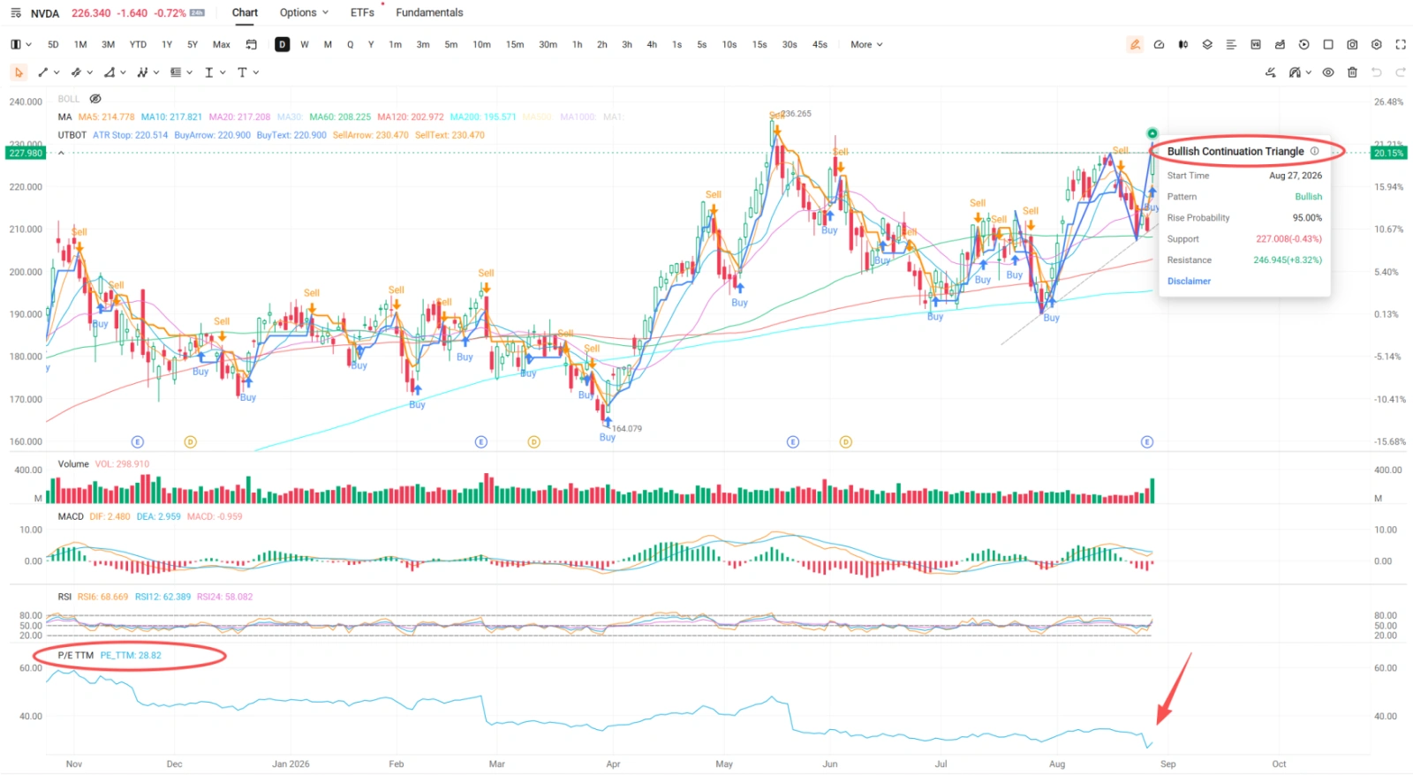The height and width of the screenshot is (775, 1413).
Task: Change the candlestick chart type
Action: coord(1183,44)
